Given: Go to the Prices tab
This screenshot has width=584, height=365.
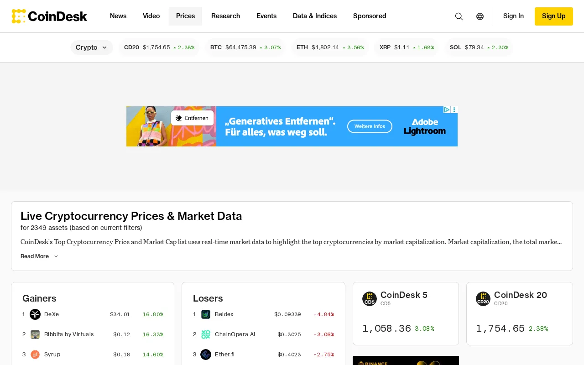Looking at the screenshot, I should click(185, 16).
